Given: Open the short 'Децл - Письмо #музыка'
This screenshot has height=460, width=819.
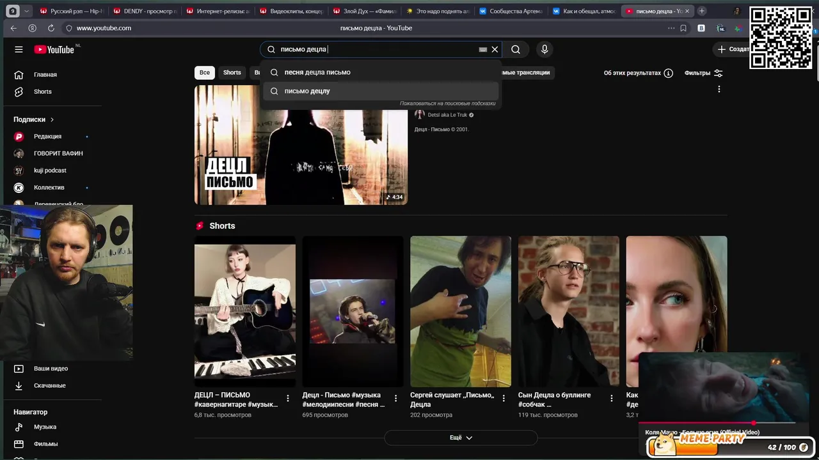Looking at the screenshot, I should pos(353,311).
